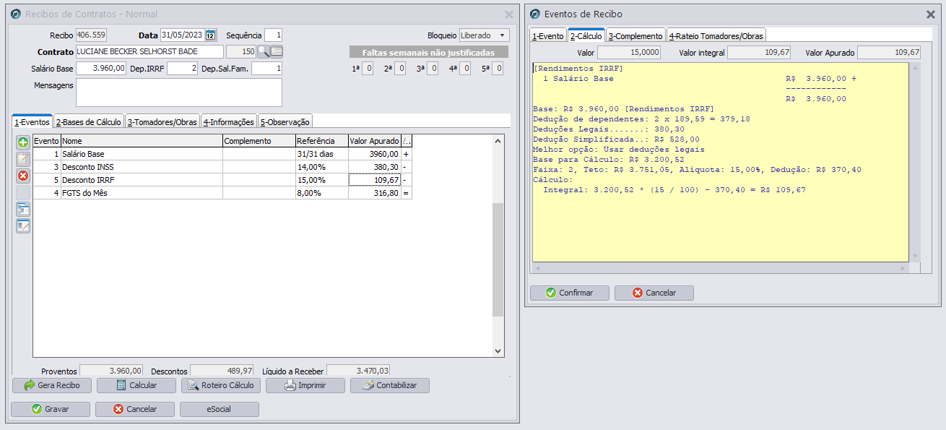Open Roteiro Cálculo button

pos(220,385)
